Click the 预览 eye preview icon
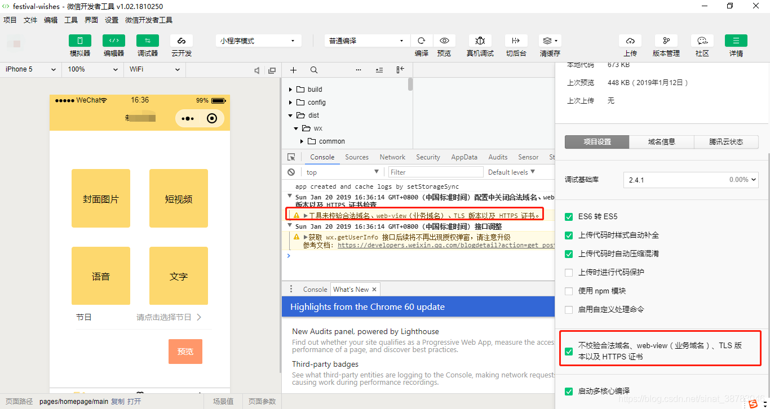 click(x=444, y=41)
